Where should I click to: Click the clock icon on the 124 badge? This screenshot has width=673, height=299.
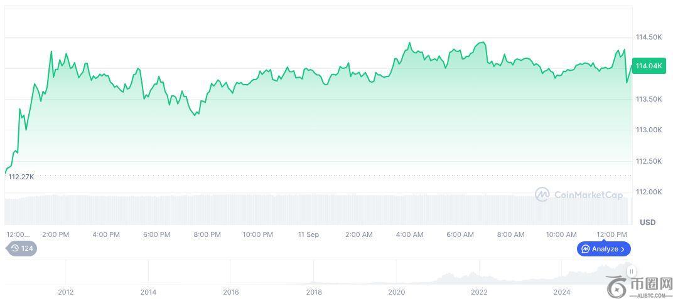tap(15, 248)
